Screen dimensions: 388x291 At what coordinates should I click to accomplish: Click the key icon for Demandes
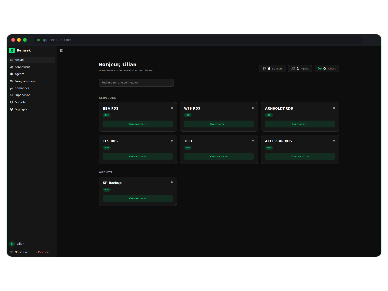click(x=12, y=88)
